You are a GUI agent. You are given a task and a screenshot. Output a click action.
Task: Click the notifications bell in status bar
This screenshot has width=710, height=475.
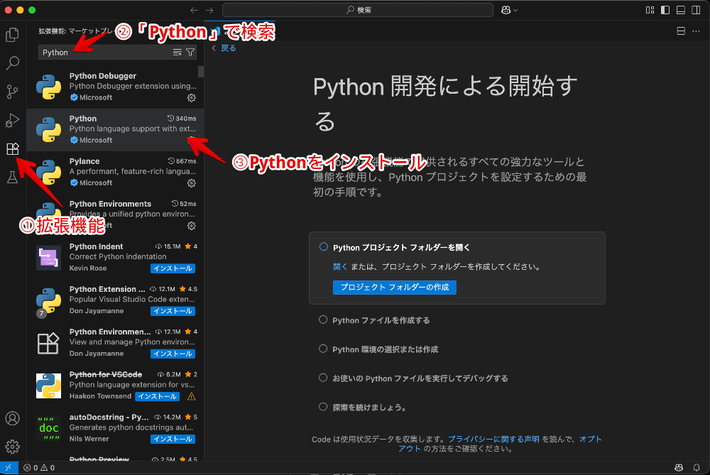697,468
